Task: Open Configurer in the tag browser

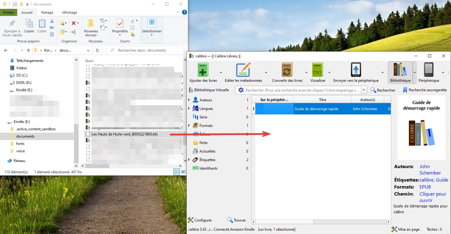Action: point(200,220)
